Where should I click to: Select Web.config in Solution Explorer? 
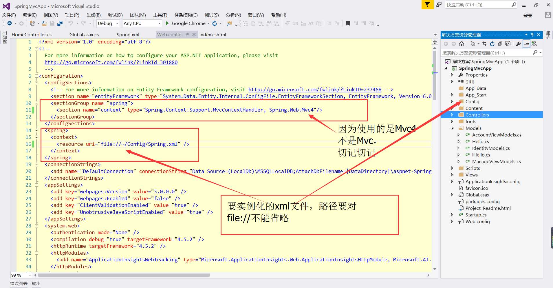477,221
